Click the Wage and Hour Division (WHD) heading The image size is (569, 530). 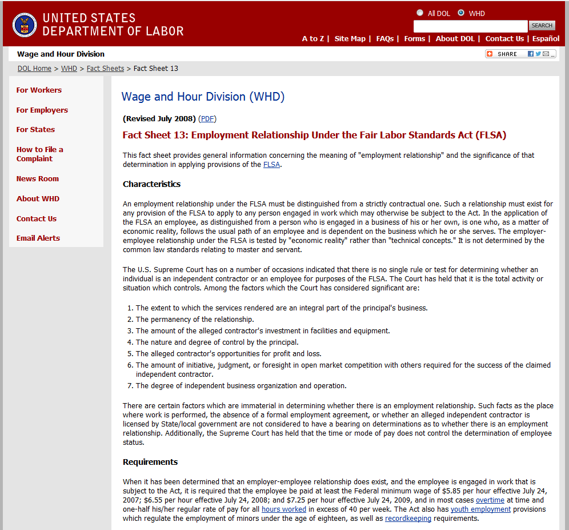[203, 97]
